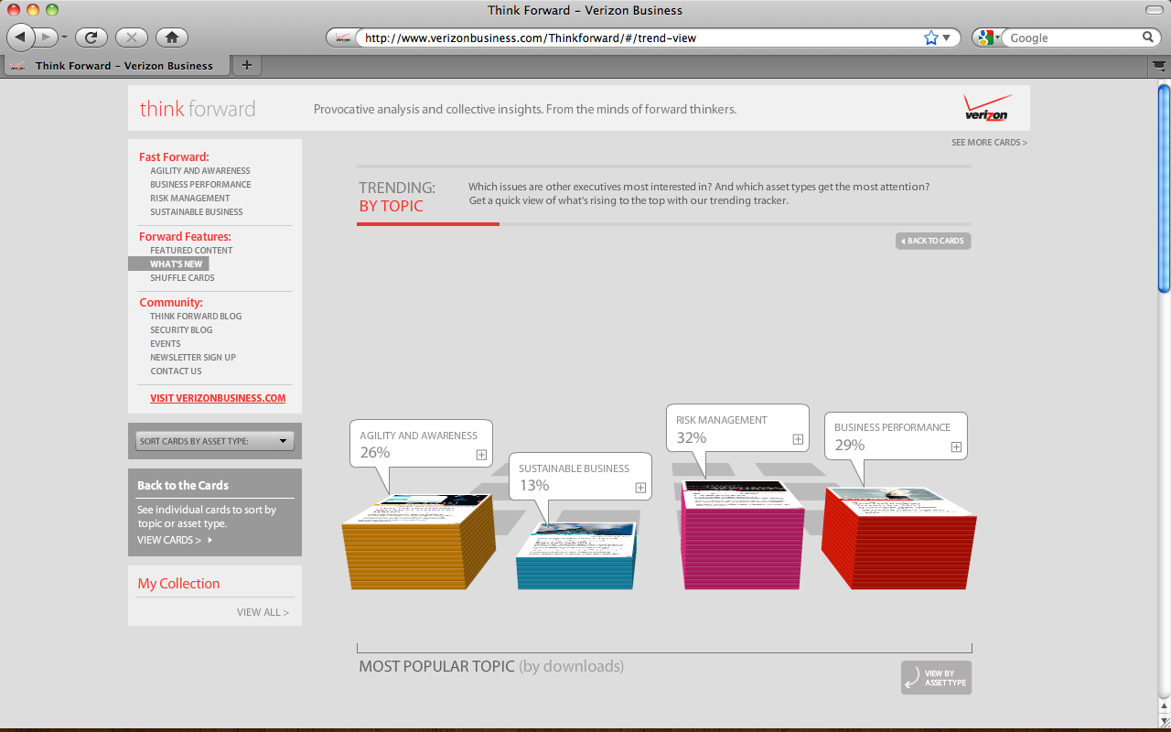
Task: Expand the Sustainable Business plus icon
Action: pyautogui.click(x=640, y=488)
